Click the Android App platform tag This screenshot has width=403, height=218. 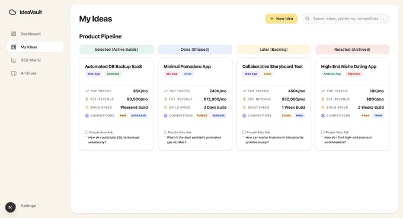pyautogui.click(x=332, y=74)
